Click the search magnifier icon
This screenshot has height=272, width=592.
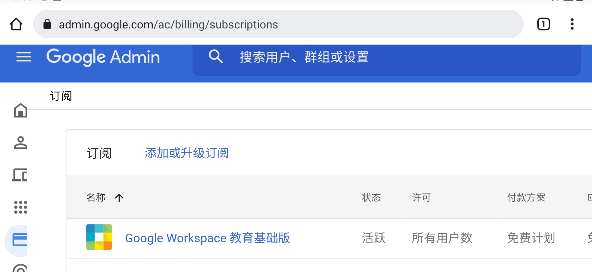pyautogui.click(x=216, y=57)
